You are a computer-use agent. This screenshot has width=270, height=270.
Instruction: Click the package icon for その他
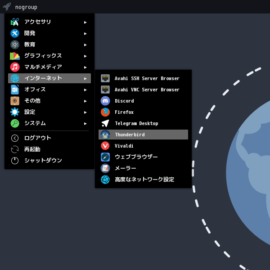(x=15, y=101)
